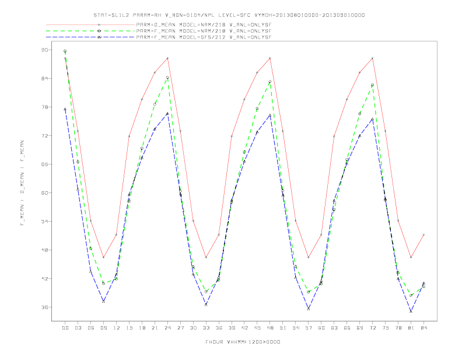Viewport: 462px width, 357px height.
Task: Click blue triangle data point at hour 00
Action: tap(65, 109)
